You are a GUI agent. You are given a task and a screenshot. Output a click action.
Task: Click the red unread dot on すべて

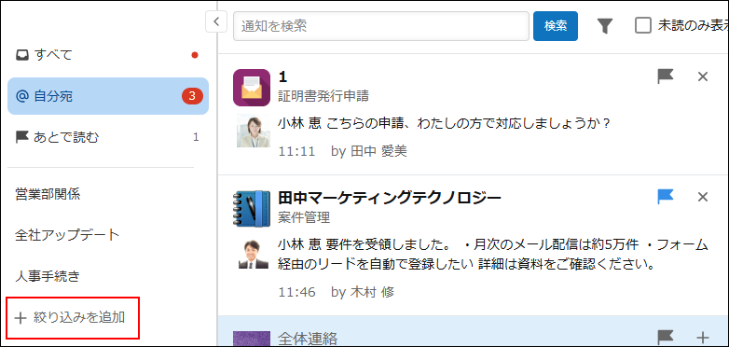[x=195, y=55]
